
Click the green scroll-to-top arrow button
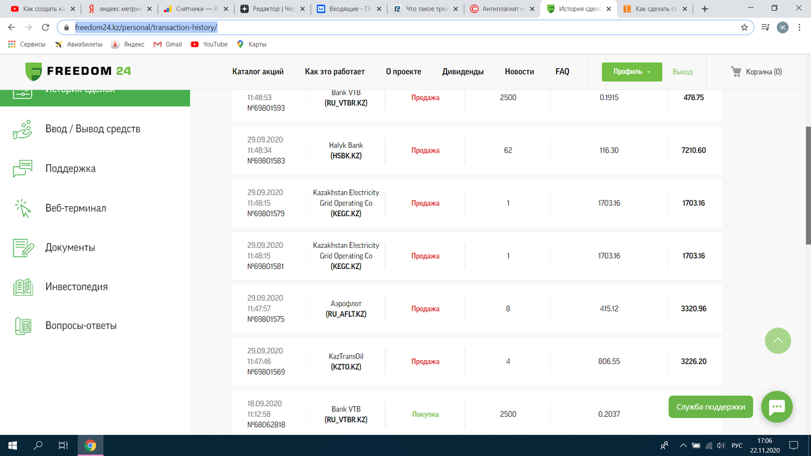coord(777,340)
